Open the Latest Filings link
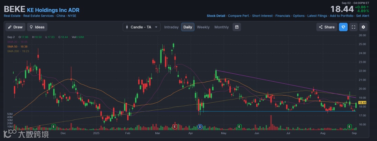 pos(317,16)
